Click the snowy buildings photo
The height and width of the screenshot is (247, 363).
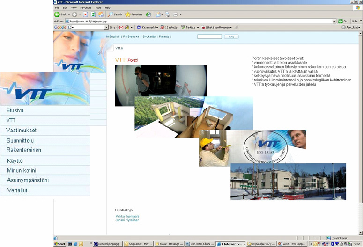[x=288, y=182]
